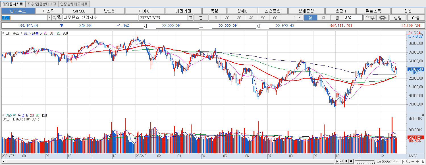Open the 설정 settings button
The height and width of the screenshot is (165, 426).
pyautogui.click(x=398, y=18)
